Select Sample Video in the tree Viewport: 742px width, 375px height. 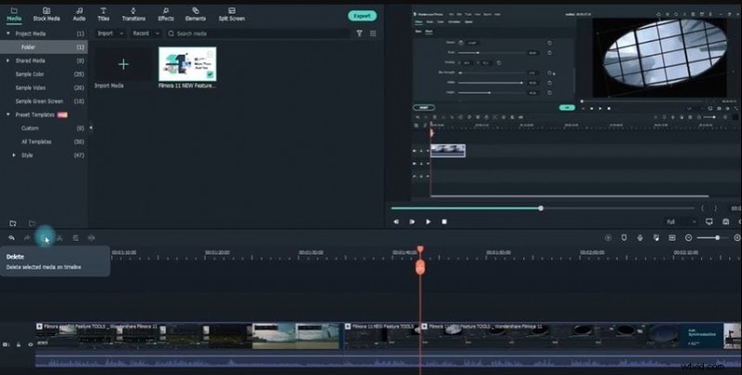pyautogui.click(x=30, y=88)
